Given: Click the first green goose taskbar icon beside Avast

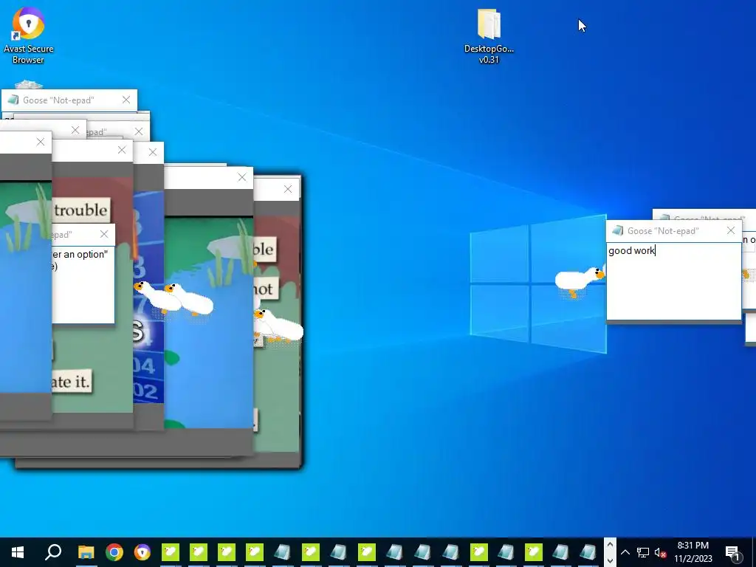Looking at the screenshot, I should tap(171, 552).
